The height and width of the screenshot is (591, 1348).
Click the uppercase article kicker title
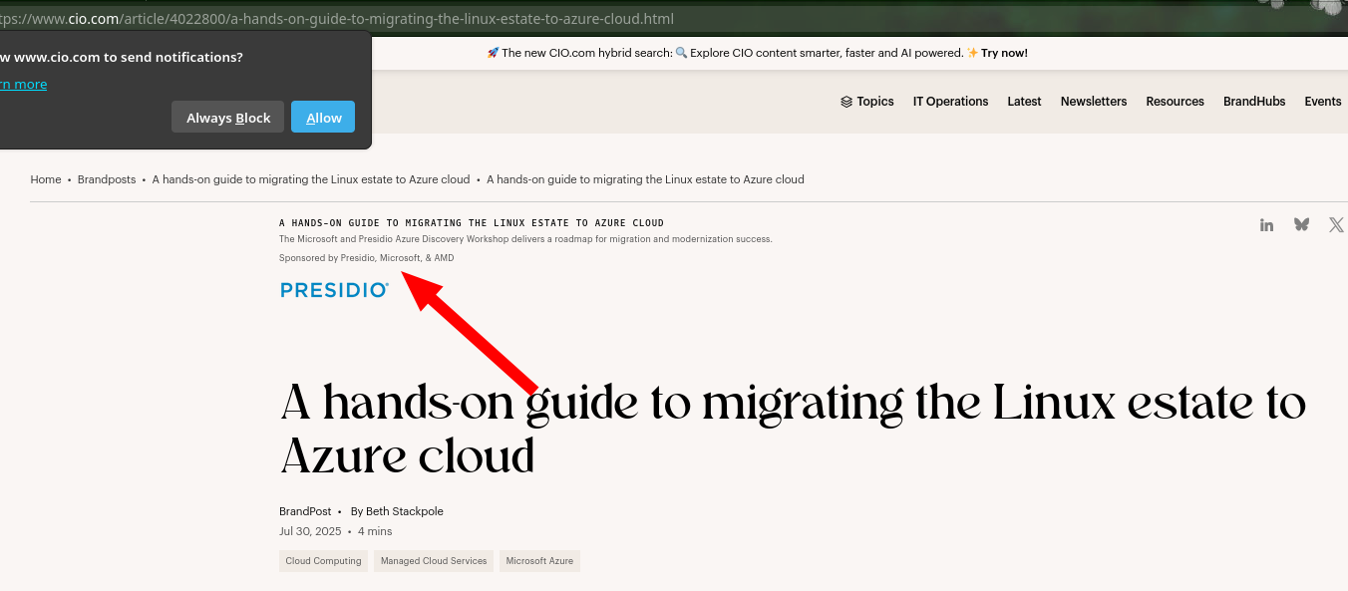(472, 223)
